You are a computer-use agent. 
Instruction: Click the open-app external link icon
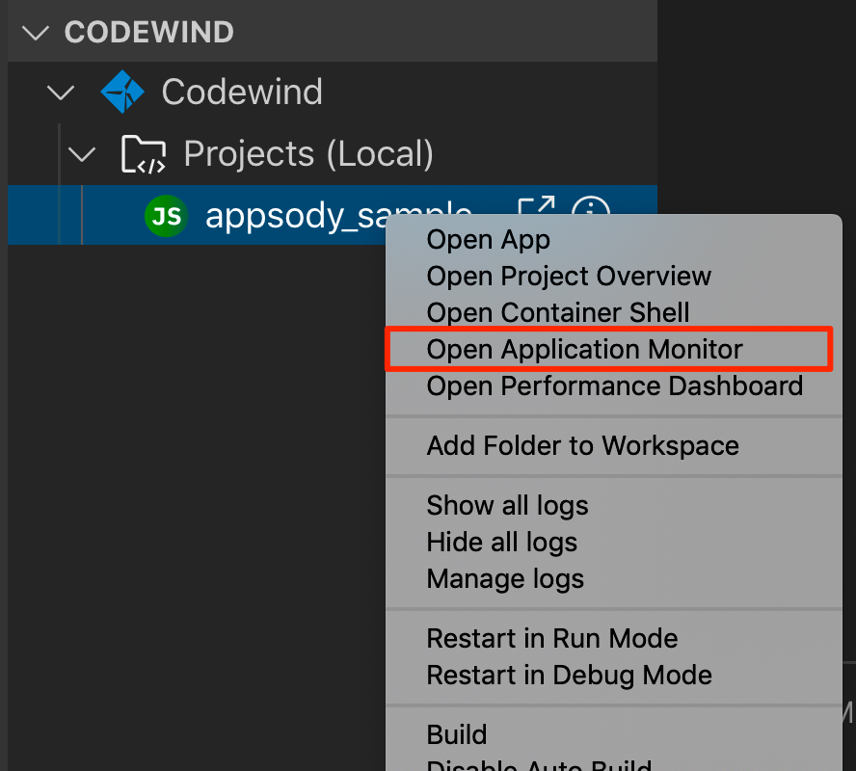536,205
